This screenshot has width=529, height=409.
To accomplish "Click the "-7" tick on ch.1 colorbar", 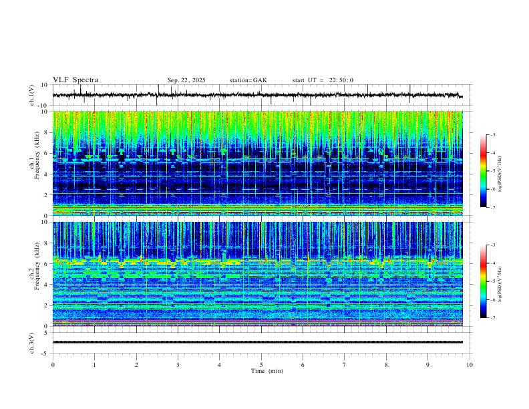I will click(492, 208).
